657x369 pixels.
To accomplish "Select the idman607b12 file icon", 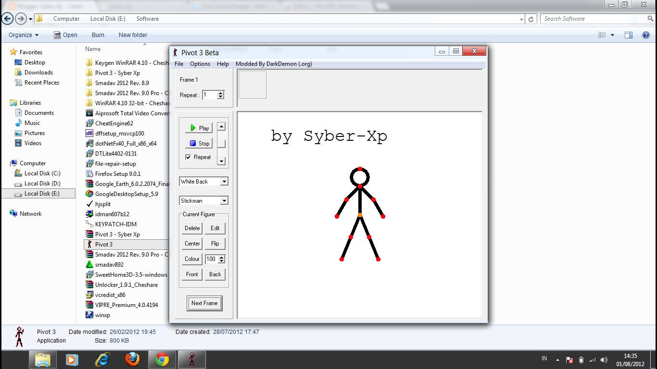I will (89, 214).
